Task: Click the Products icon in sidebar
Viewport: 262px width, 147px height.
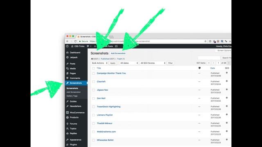Action: pos(67,117)
